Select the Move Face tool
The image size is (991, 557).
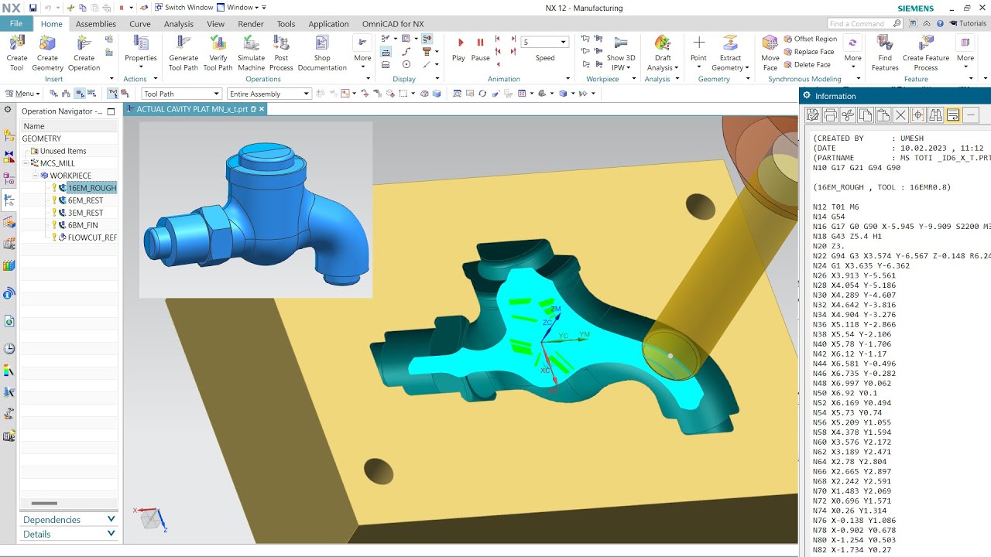pyautogui.click(x=770, y=53)
